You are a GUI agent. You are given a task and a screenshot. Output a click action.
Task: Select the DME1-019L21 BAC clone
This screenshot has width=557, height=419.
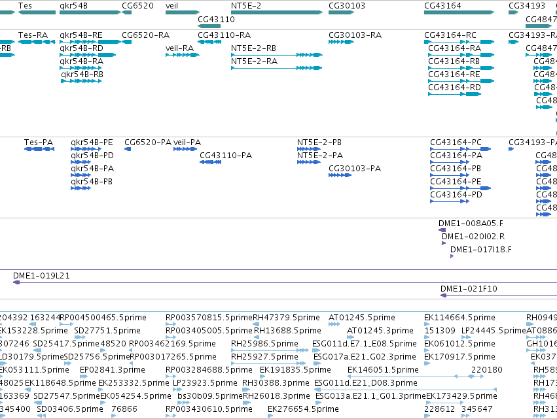pos(285,282)
